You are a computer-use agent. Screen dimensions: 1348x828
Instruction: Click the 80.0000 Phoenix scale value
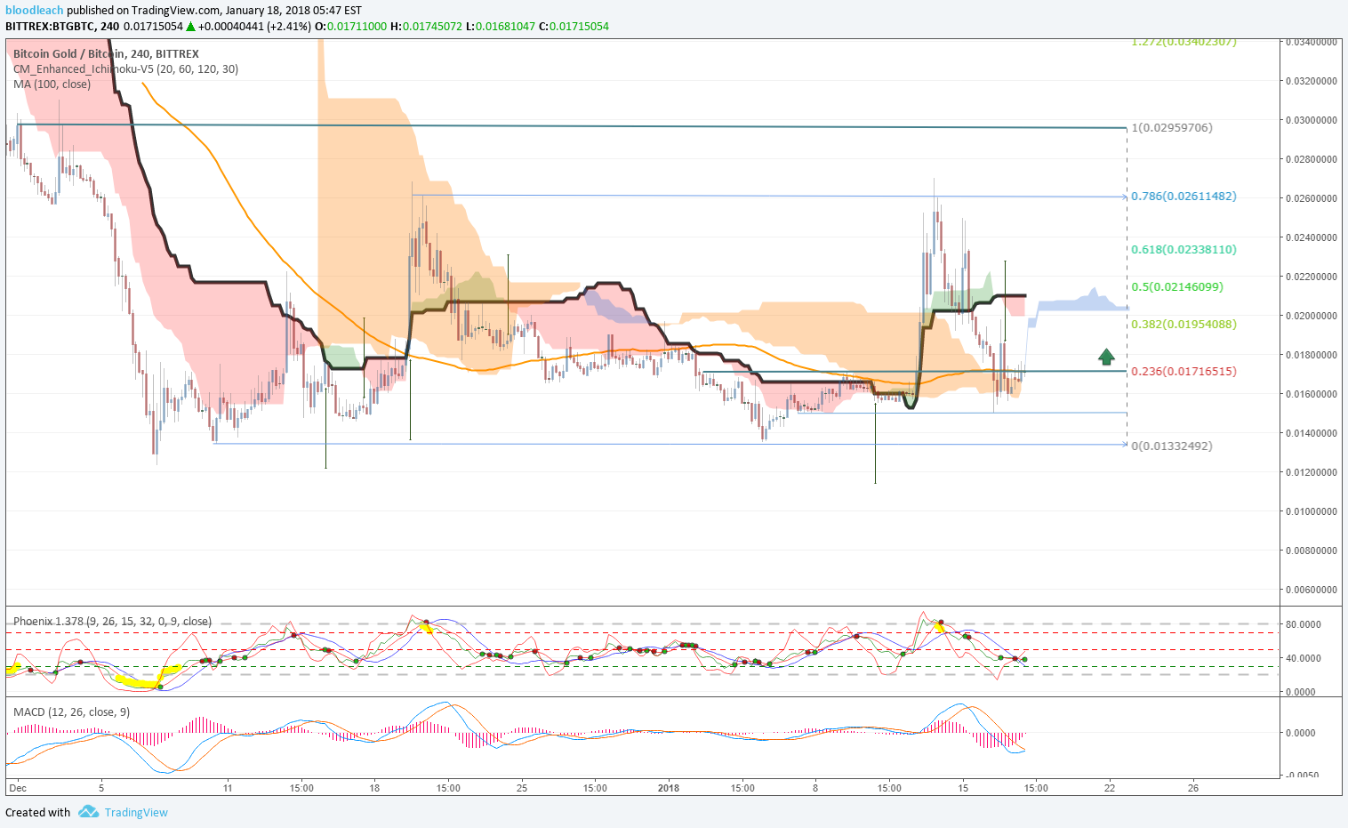pyautogui.click(x=1304, y=624)
